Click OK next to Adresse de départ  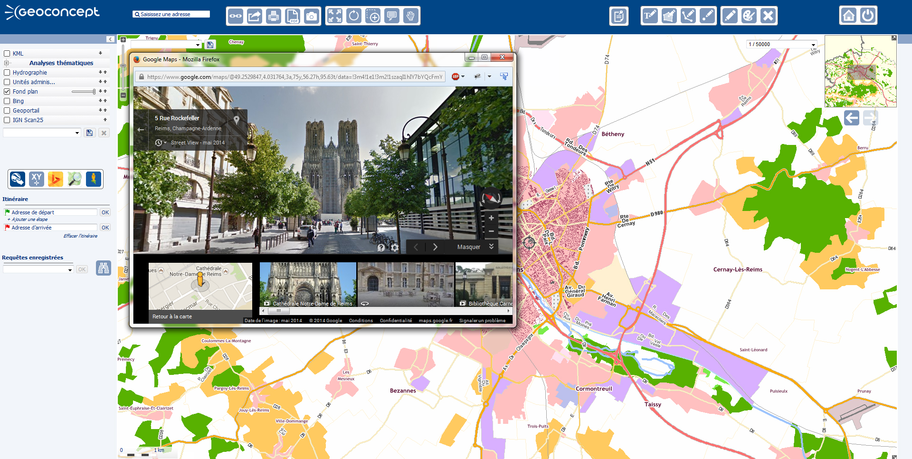click(x=105, y=212)
